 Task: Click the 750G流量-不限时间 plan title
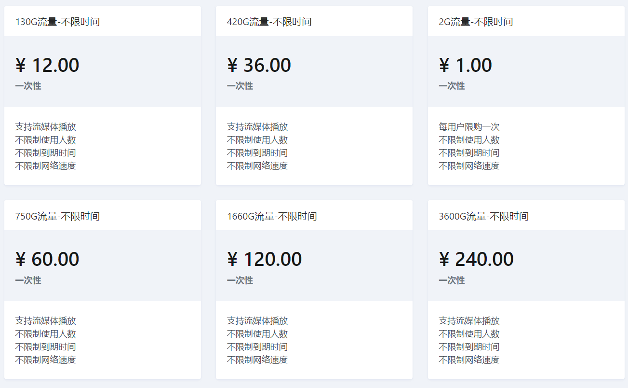pyautogui.click(x=57, y=216)
